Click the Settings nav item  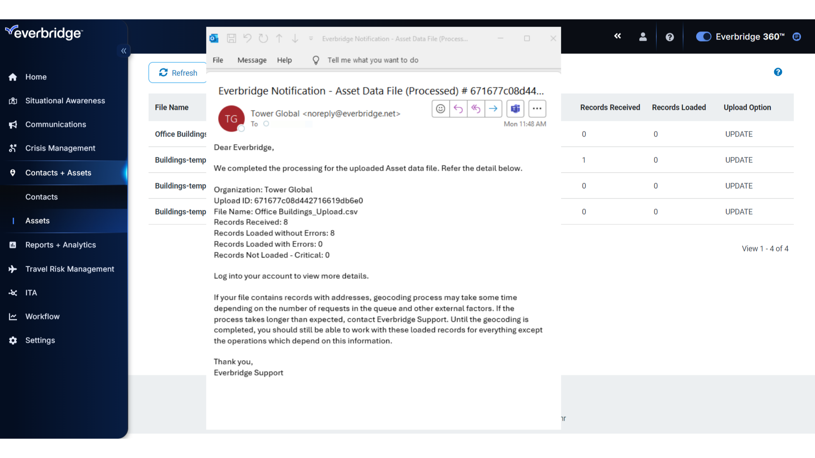coord(40,340)
